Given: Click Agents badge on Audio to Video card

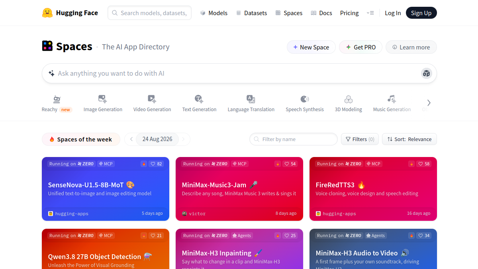Looking at the screenshot, I should click(376, 236).
